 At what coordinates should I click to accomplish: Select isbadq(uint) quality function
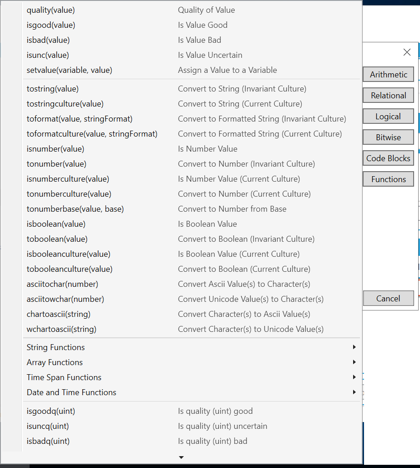[48, 441]
